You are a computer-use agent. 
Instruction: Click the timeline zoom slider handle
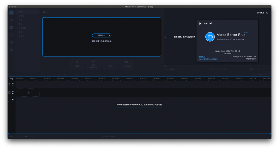[26, 136]
